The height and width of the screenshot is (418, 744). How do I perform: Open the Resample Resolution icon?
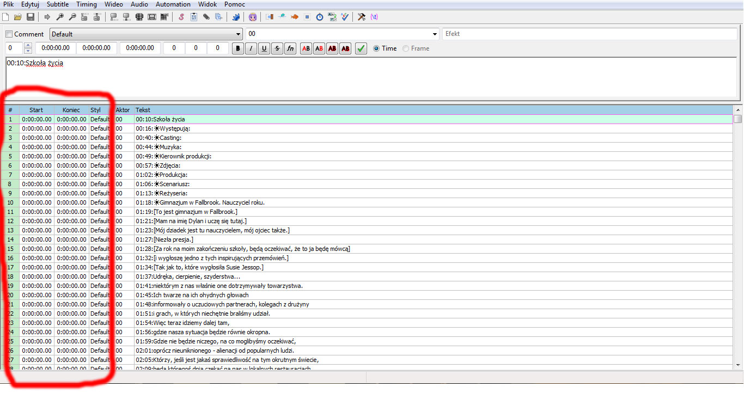tap(307, 17)
